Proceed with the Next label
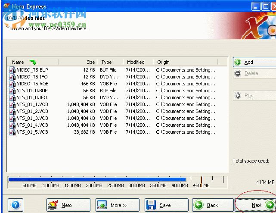Viewport: 276px width, 213px height. point(257,205)
